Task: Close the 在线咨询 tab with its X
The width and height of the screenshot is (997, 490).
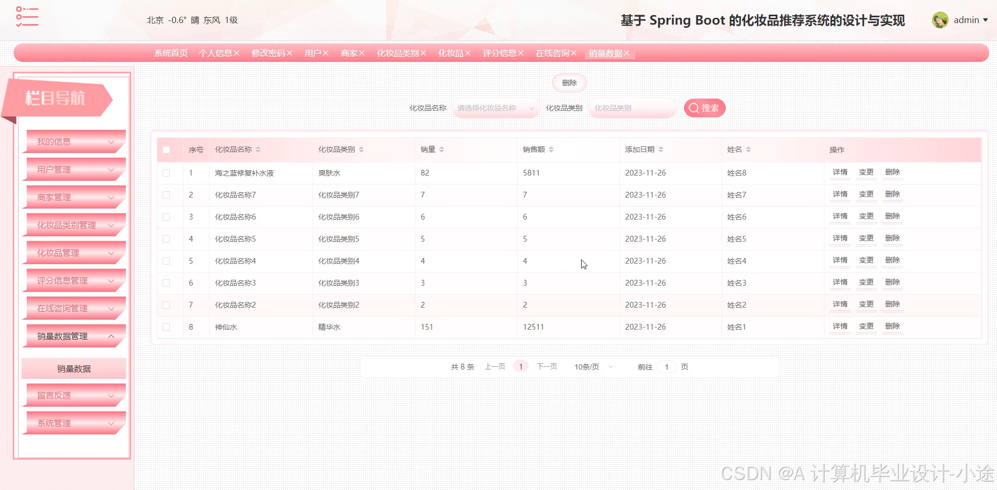Action: [x=574, y=53]
